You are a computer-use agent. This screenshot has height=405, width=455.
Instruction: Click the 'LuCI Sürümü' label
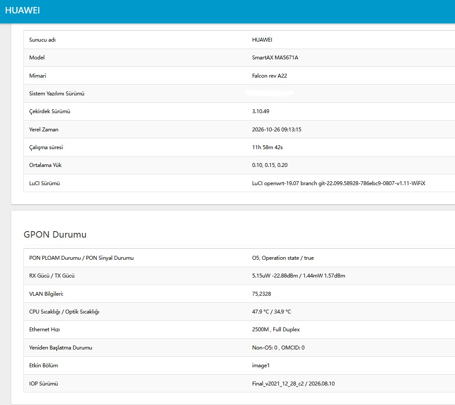coord(44,183)
